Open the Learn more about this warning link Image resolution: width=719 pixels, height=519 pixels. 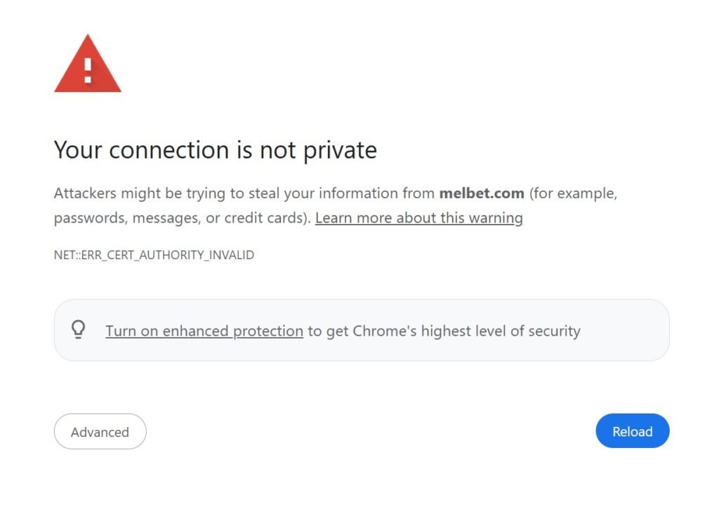tap(418, 218)
